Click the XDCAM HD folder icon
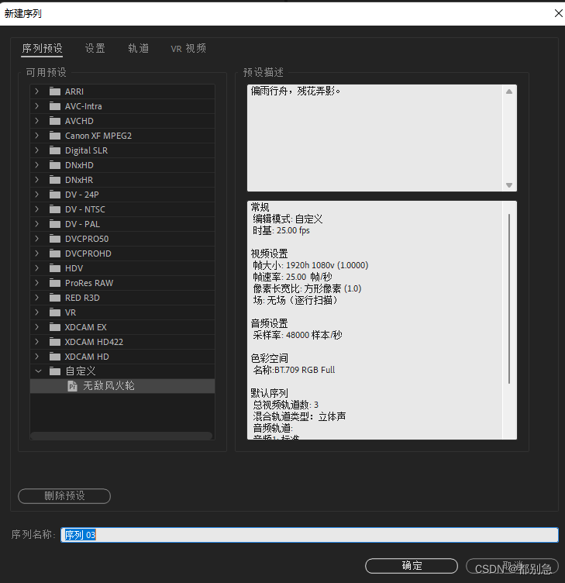This screenshot has width=565, height=583. pos(55,357)
